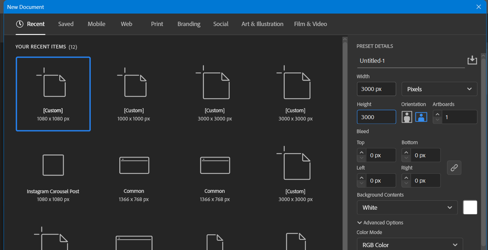Decrease Top bleed with down arrow
The height and width of the screenshot is (250, 488).
362,158
